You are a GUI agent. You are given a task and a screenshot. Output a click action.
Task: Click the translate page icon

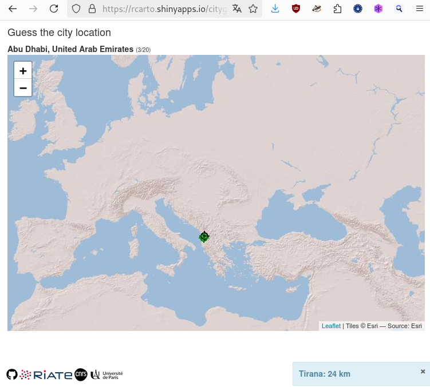tap(237, 9)
